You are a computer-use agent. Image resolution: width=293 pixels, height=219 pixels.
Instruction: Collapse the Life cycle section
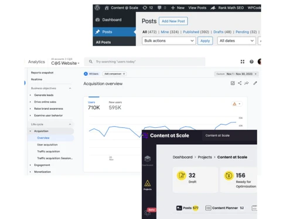(x=70, y=124)
